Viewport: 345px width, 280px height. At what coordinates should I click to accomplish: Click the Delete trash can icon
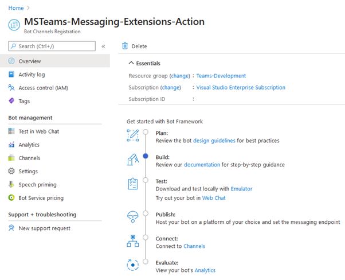tap(125, 46)
